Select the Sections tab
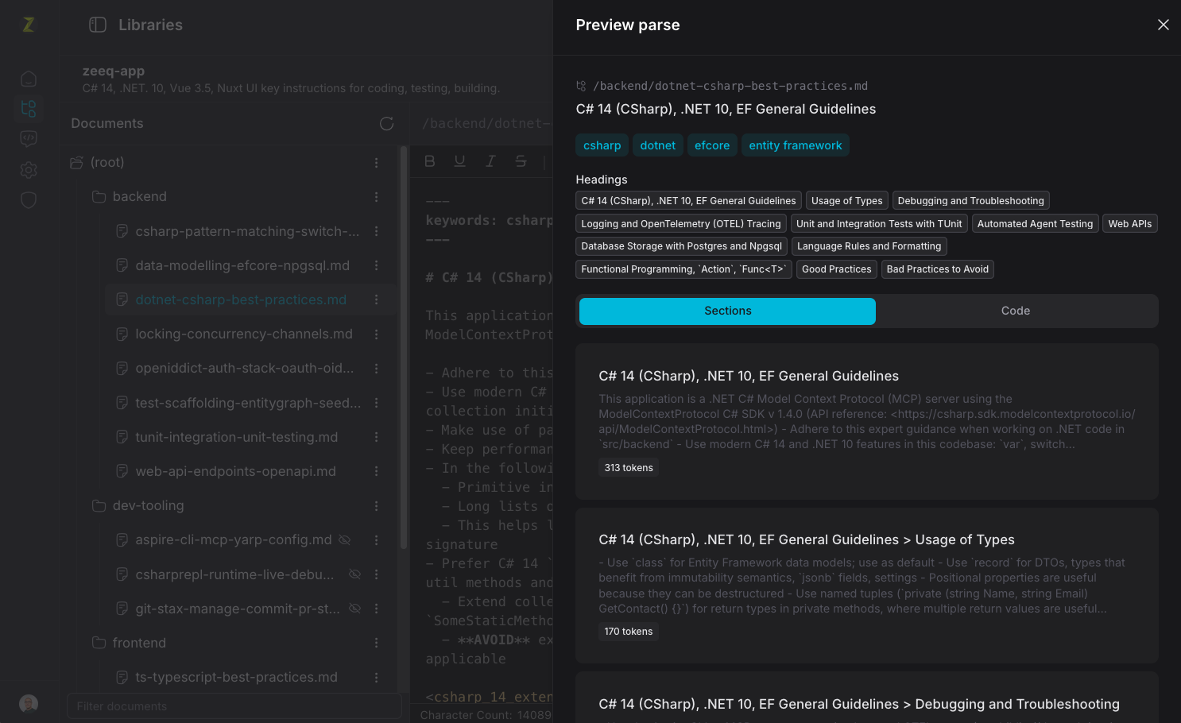Viewport: 1181px width, 723px height. (727, 311)
